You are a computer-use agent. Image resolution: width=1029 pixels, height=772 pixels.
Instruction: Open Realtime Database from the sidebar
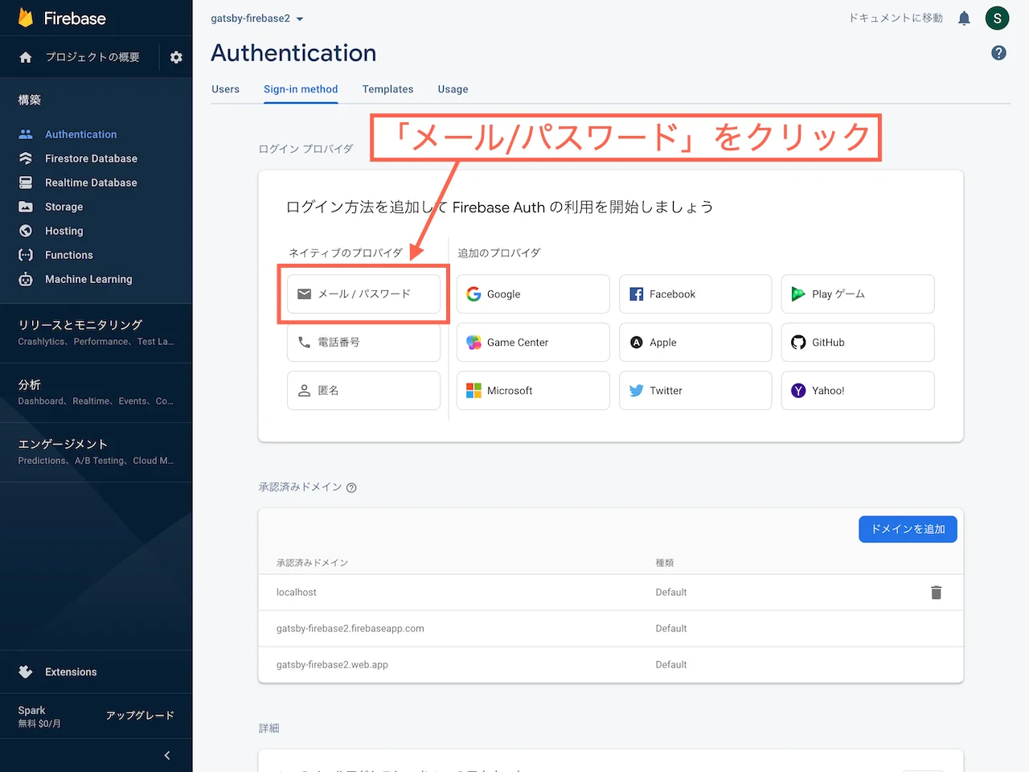[25, 183]
